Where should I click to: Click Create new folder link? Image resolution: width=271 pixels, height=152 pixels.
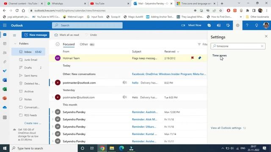tap(33, 123)
